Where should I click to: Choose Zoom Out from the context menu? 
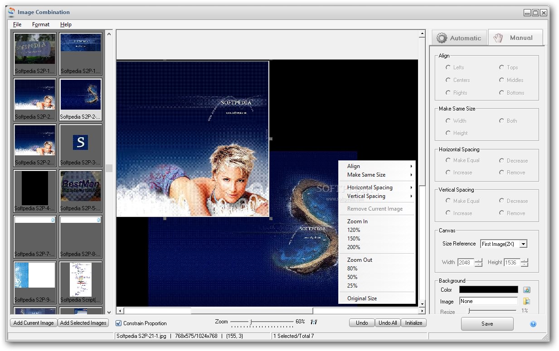point(377,260)
